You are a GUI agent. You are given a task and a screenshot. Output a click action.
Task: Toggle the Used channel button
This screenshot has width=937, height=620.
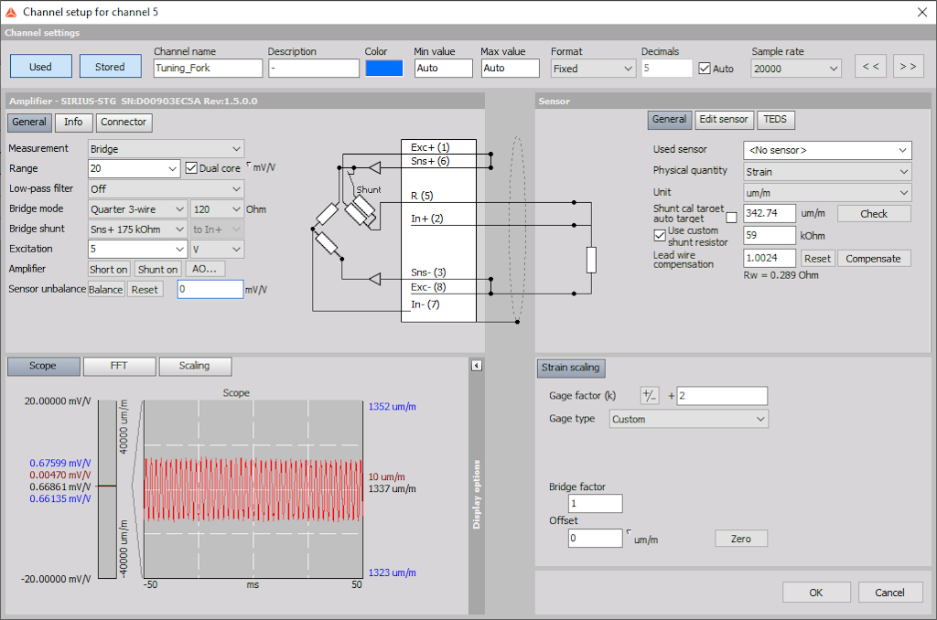[x=40, y=67]
